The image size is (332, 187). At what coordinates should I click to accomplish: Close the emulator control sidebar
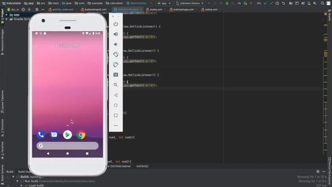(113, 16)
